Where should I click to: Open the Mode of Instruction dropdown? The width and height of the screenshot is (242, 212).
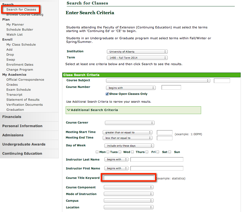128,194
